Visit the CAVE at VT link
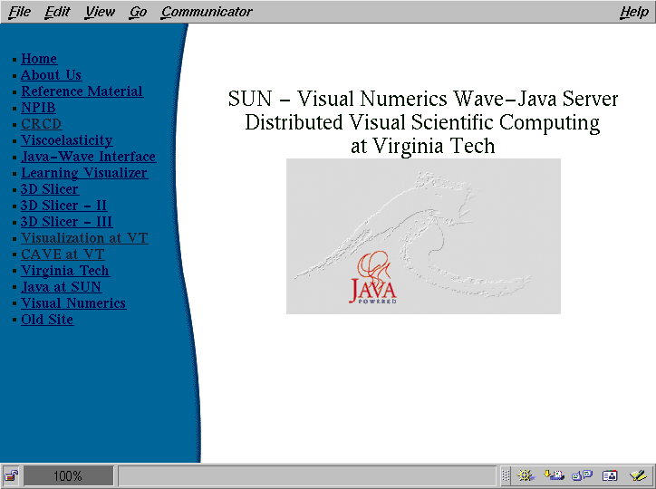The width and height of the screenshot is (656, 489). point(63,254)
